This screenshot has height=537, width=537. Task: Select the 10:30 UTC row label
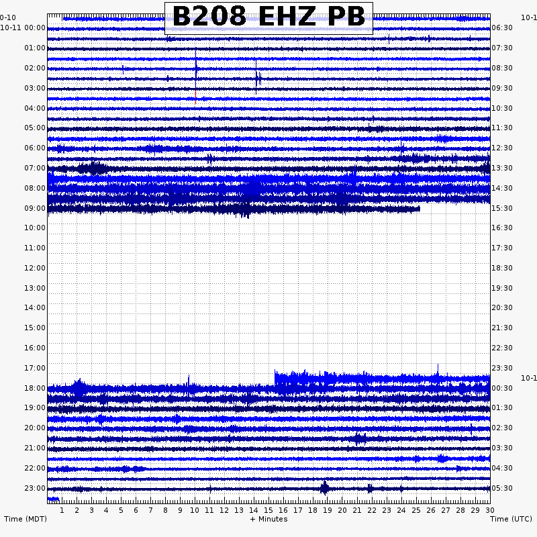502,108
